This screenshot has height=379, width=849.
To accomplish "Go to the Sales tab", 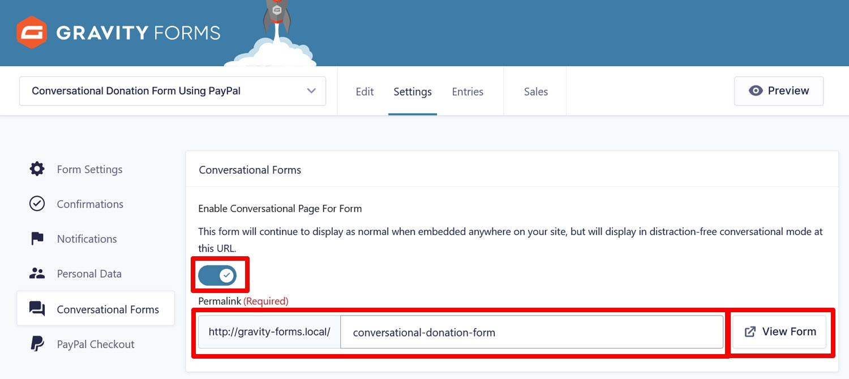I will click(535, 92).
